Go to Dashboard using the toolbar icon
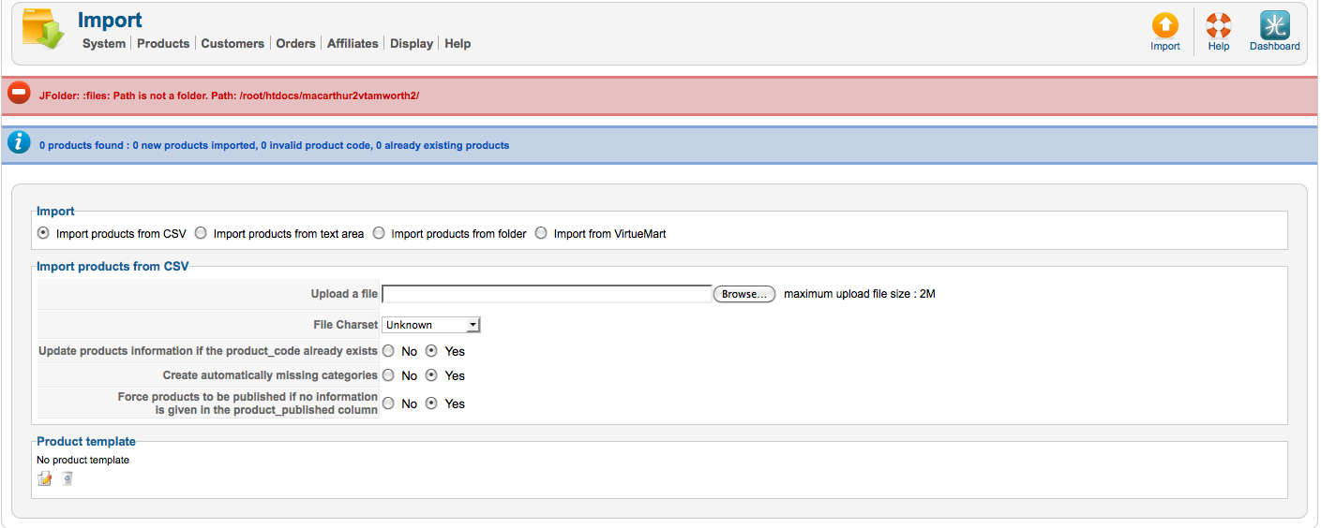 1274,25
